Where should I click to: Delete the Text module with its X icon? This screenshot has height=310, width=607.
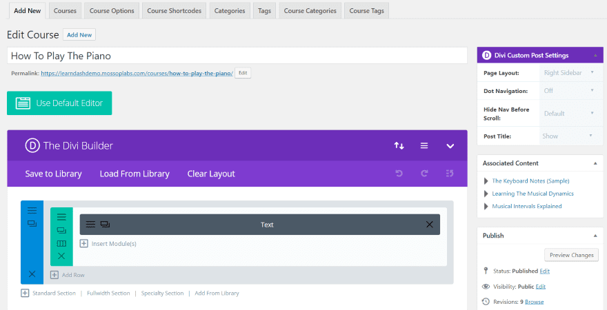coord(429,225)
